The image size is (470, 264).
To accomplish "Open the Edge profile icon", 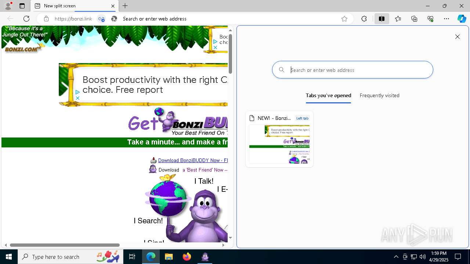I will click(x=8, y=6).
